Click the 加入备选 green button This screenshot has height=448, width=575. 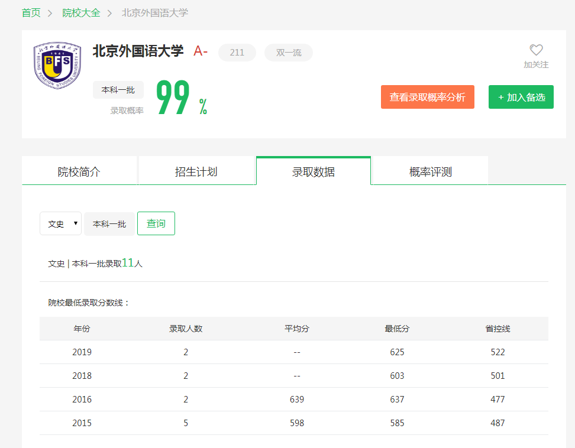521,97
